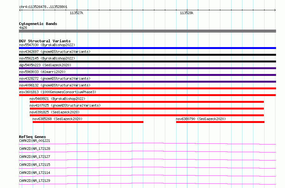
Task: Click the 113528k ruler position label
Action: 187,13
